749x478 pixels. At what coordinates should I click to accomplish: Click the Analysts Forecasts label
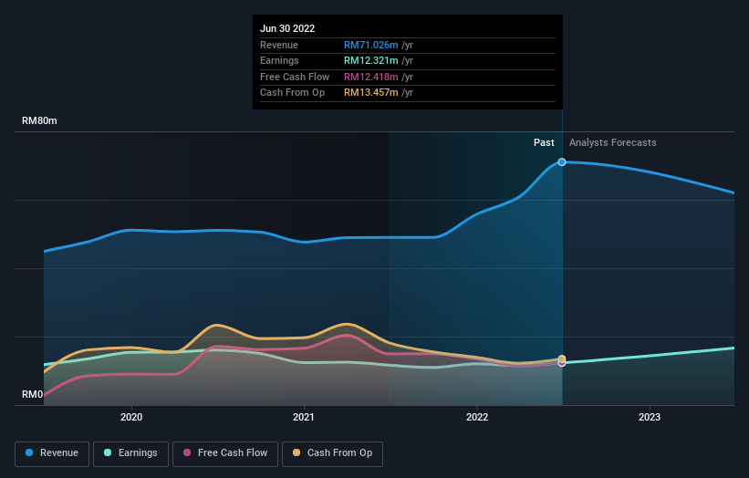[613, 142]
